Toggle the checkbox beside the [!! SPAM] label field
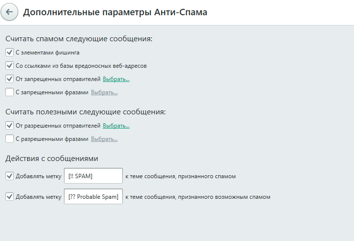The height and width of the screenshot is (241, 354). coord(10,176)
